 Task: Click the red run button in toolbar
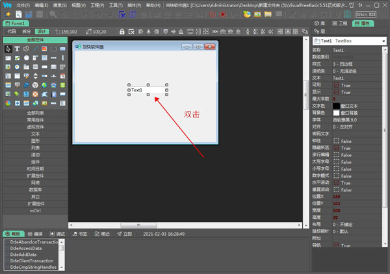point(222,14)
